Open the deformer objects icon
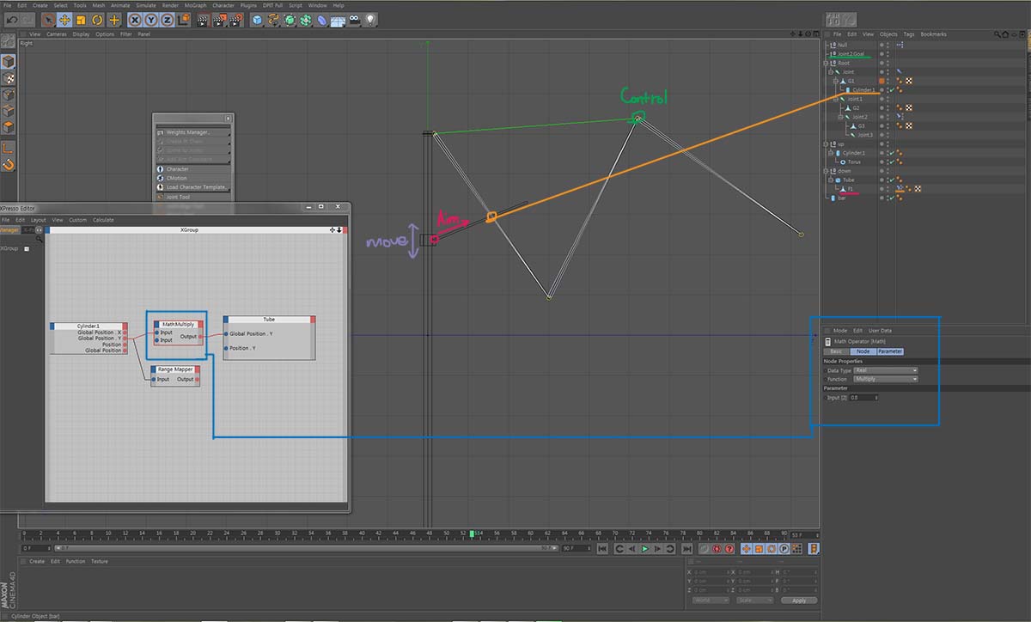The image size is (1031, 622). (322, 20)
